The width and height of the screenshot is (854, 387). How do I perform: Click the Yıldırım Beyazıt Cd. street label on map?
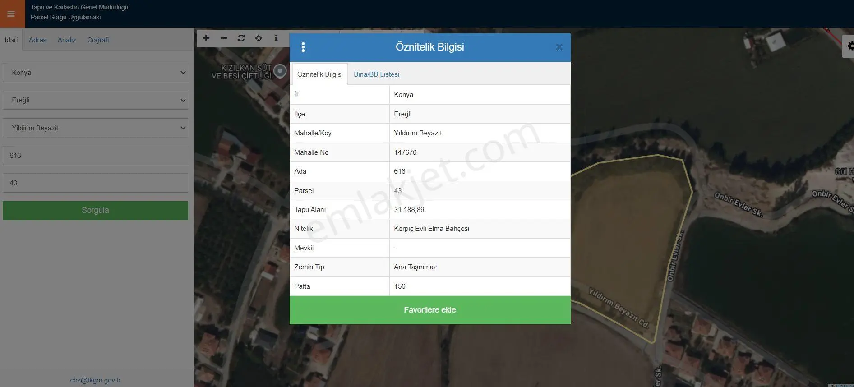click(619, 308)
